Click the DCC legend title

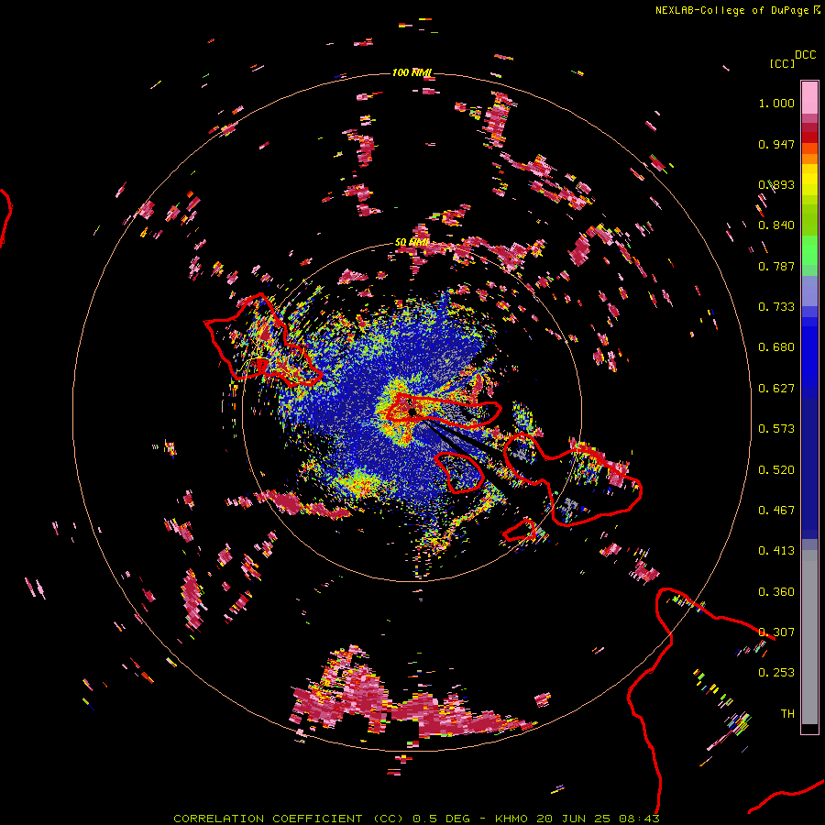[805, 55]
